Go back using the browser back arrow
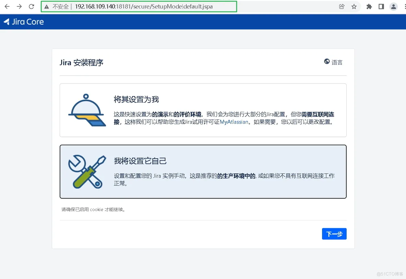 pos(7,7)
